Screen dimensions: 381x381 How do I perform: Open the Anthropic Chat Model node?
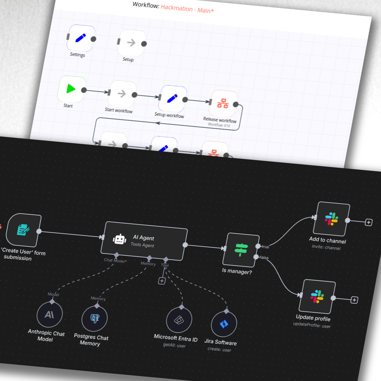coord(50,315)
